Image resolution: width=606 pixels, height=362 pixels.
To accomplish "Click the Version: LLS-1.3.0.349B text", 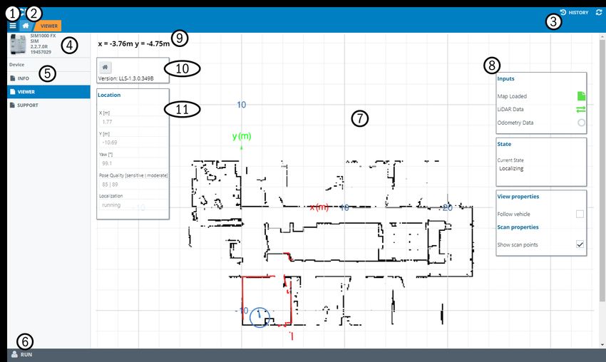I will (125, 78).
